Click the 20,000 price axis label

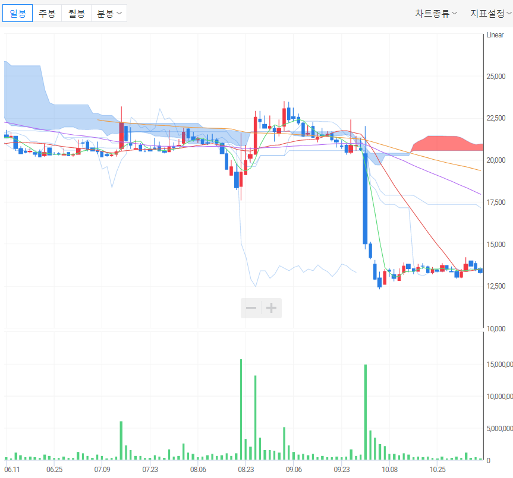pos(496,160)
